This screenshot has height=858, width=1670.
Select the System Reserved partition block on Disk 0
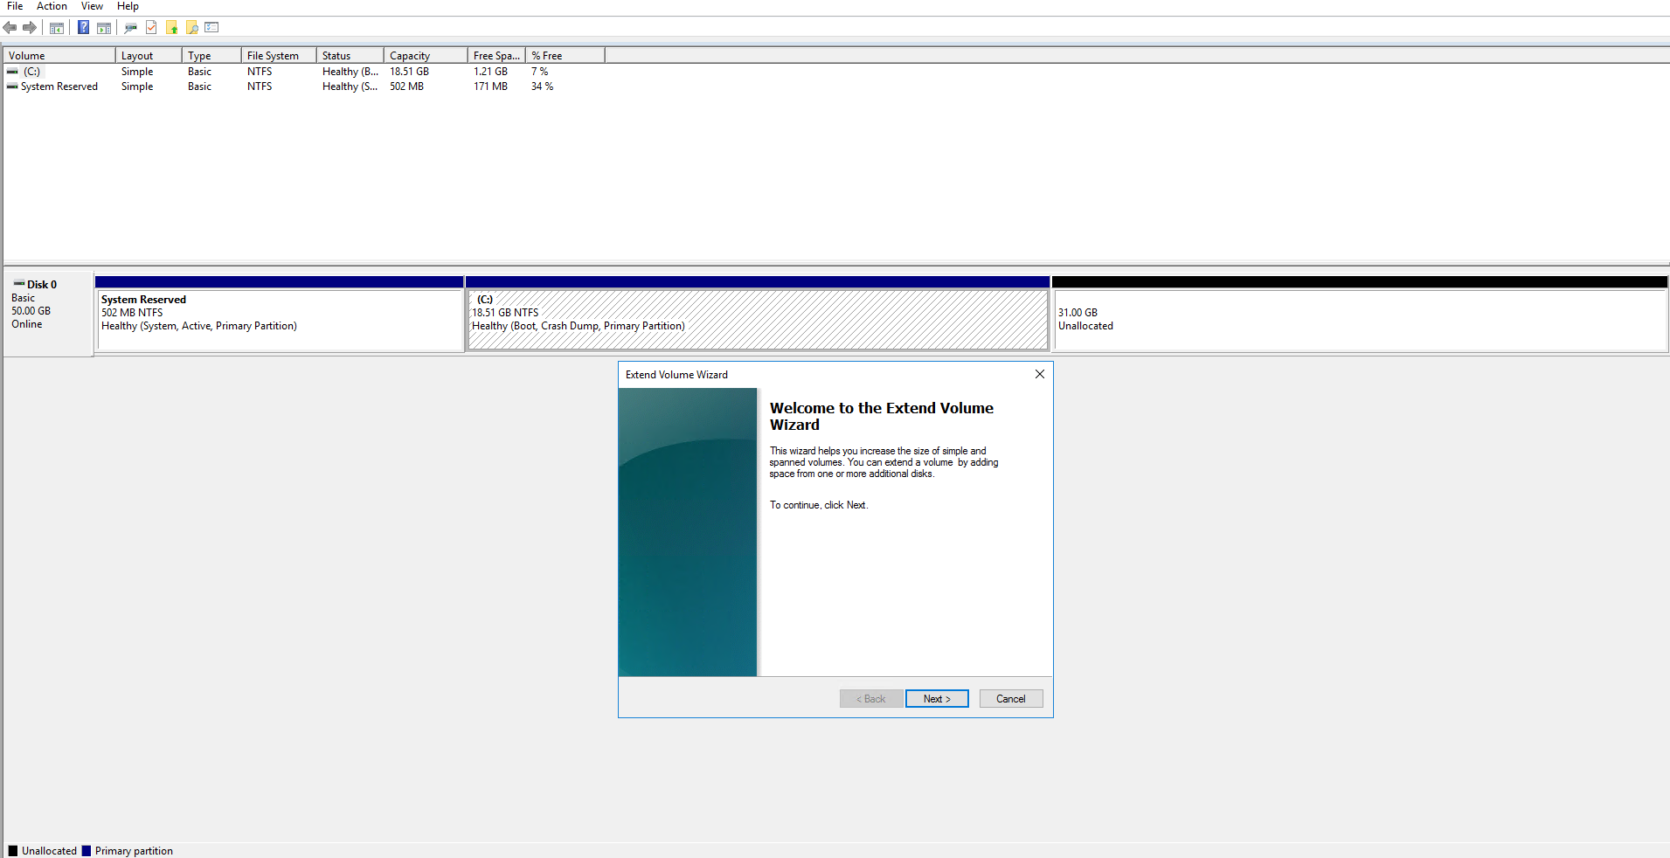(280, 320)
